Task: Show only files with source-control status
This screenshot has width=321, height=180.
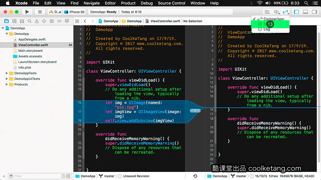Action: pos(68,176)
